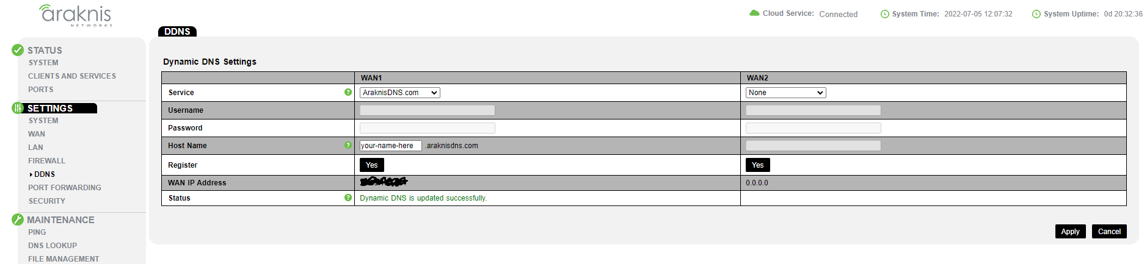
Task: Click the help icon in Status row
Action: click(348, 198)
